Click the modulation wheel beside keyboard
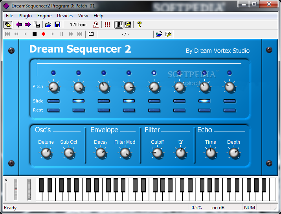The height and width of the screenshot is (214, 281). coord(29,190)
